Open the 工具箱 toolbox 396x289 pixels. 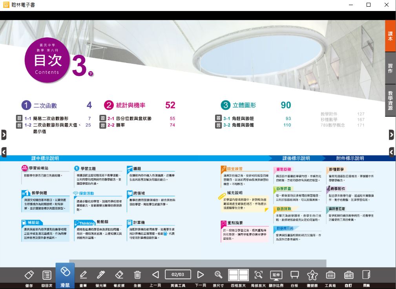[x=330, y=275]
